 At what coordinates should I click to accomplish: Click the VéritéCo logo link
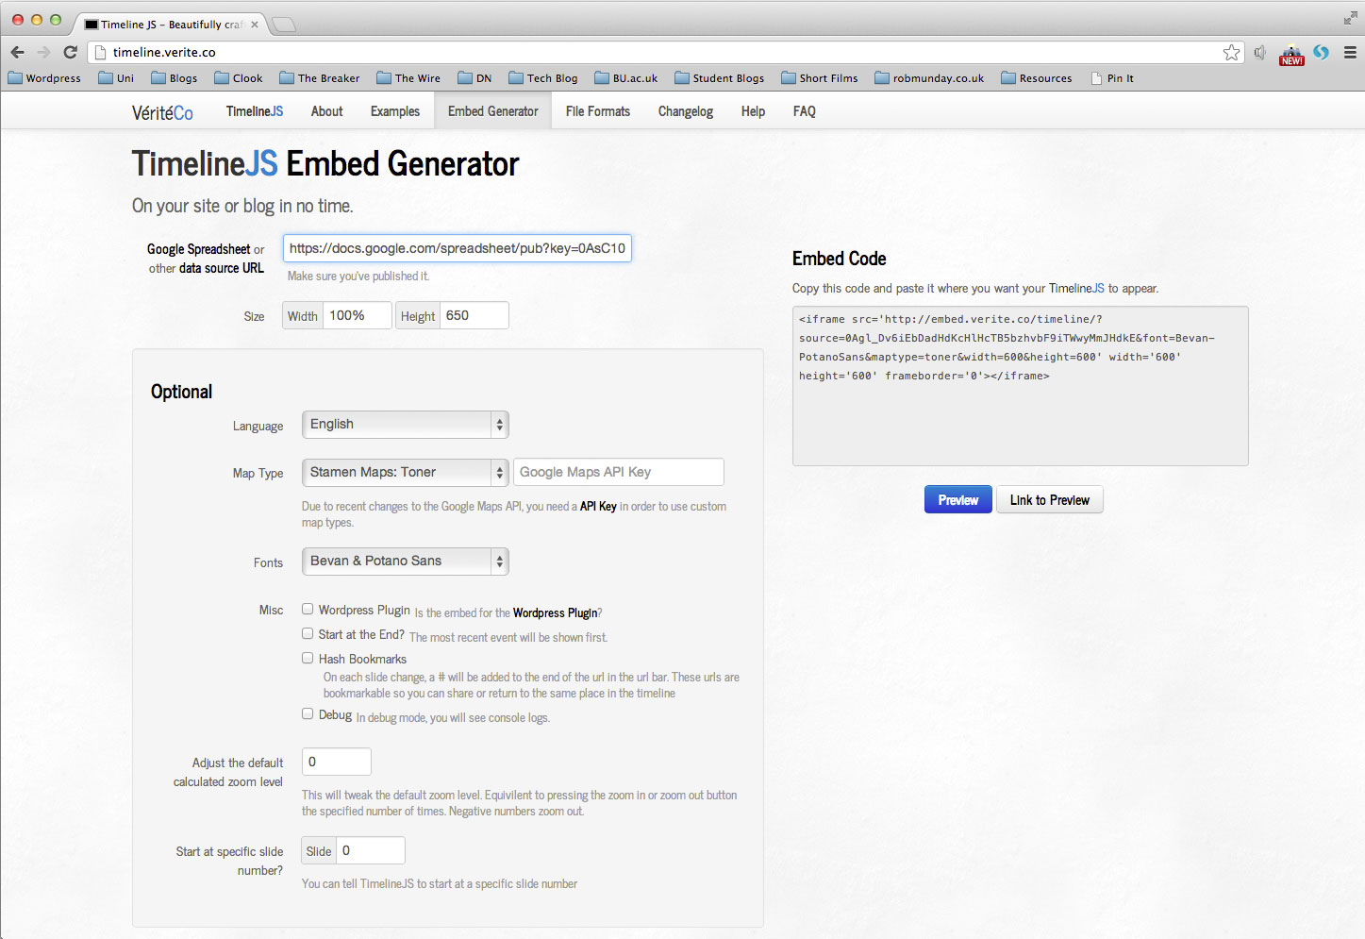click(162, 112)
